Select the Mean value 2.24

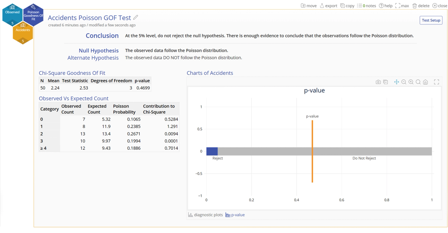[x=55, y=88]
